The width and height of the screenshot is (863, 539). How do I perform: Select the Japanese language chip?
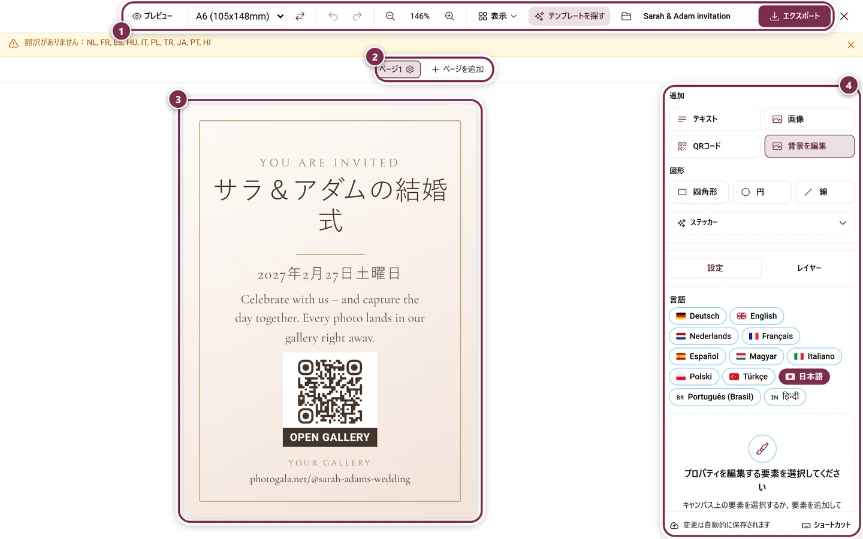[804, 377]
